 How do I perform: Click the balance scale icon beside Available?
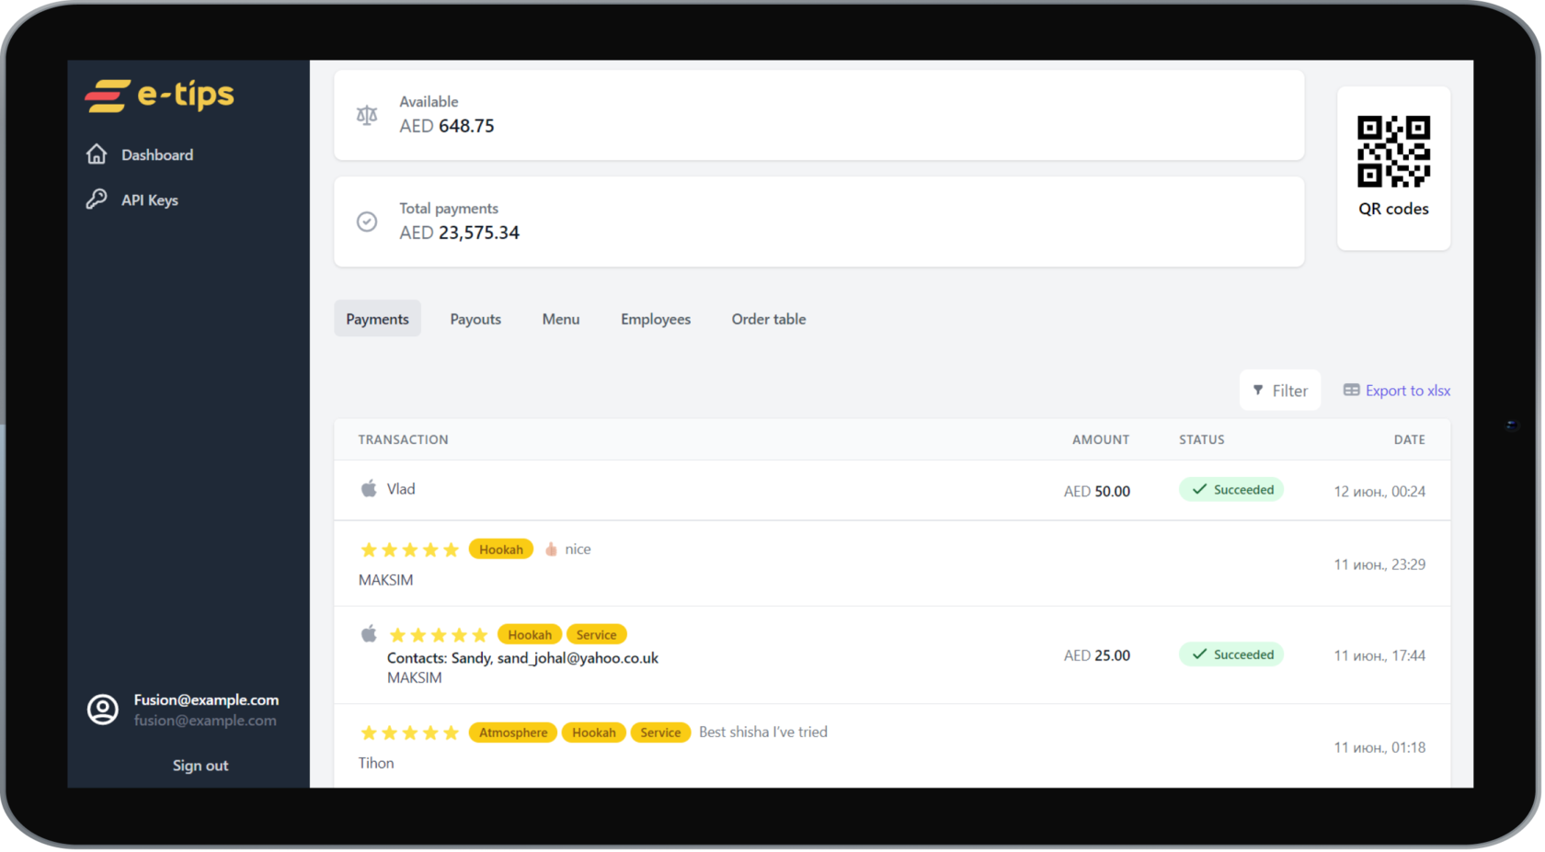[367, 115]
